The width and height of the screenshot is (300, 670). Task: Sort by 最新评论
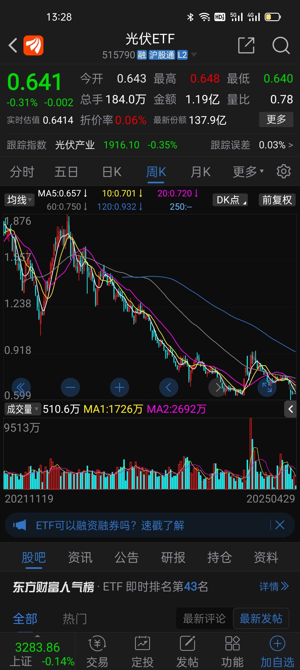(x=204, y=619)
